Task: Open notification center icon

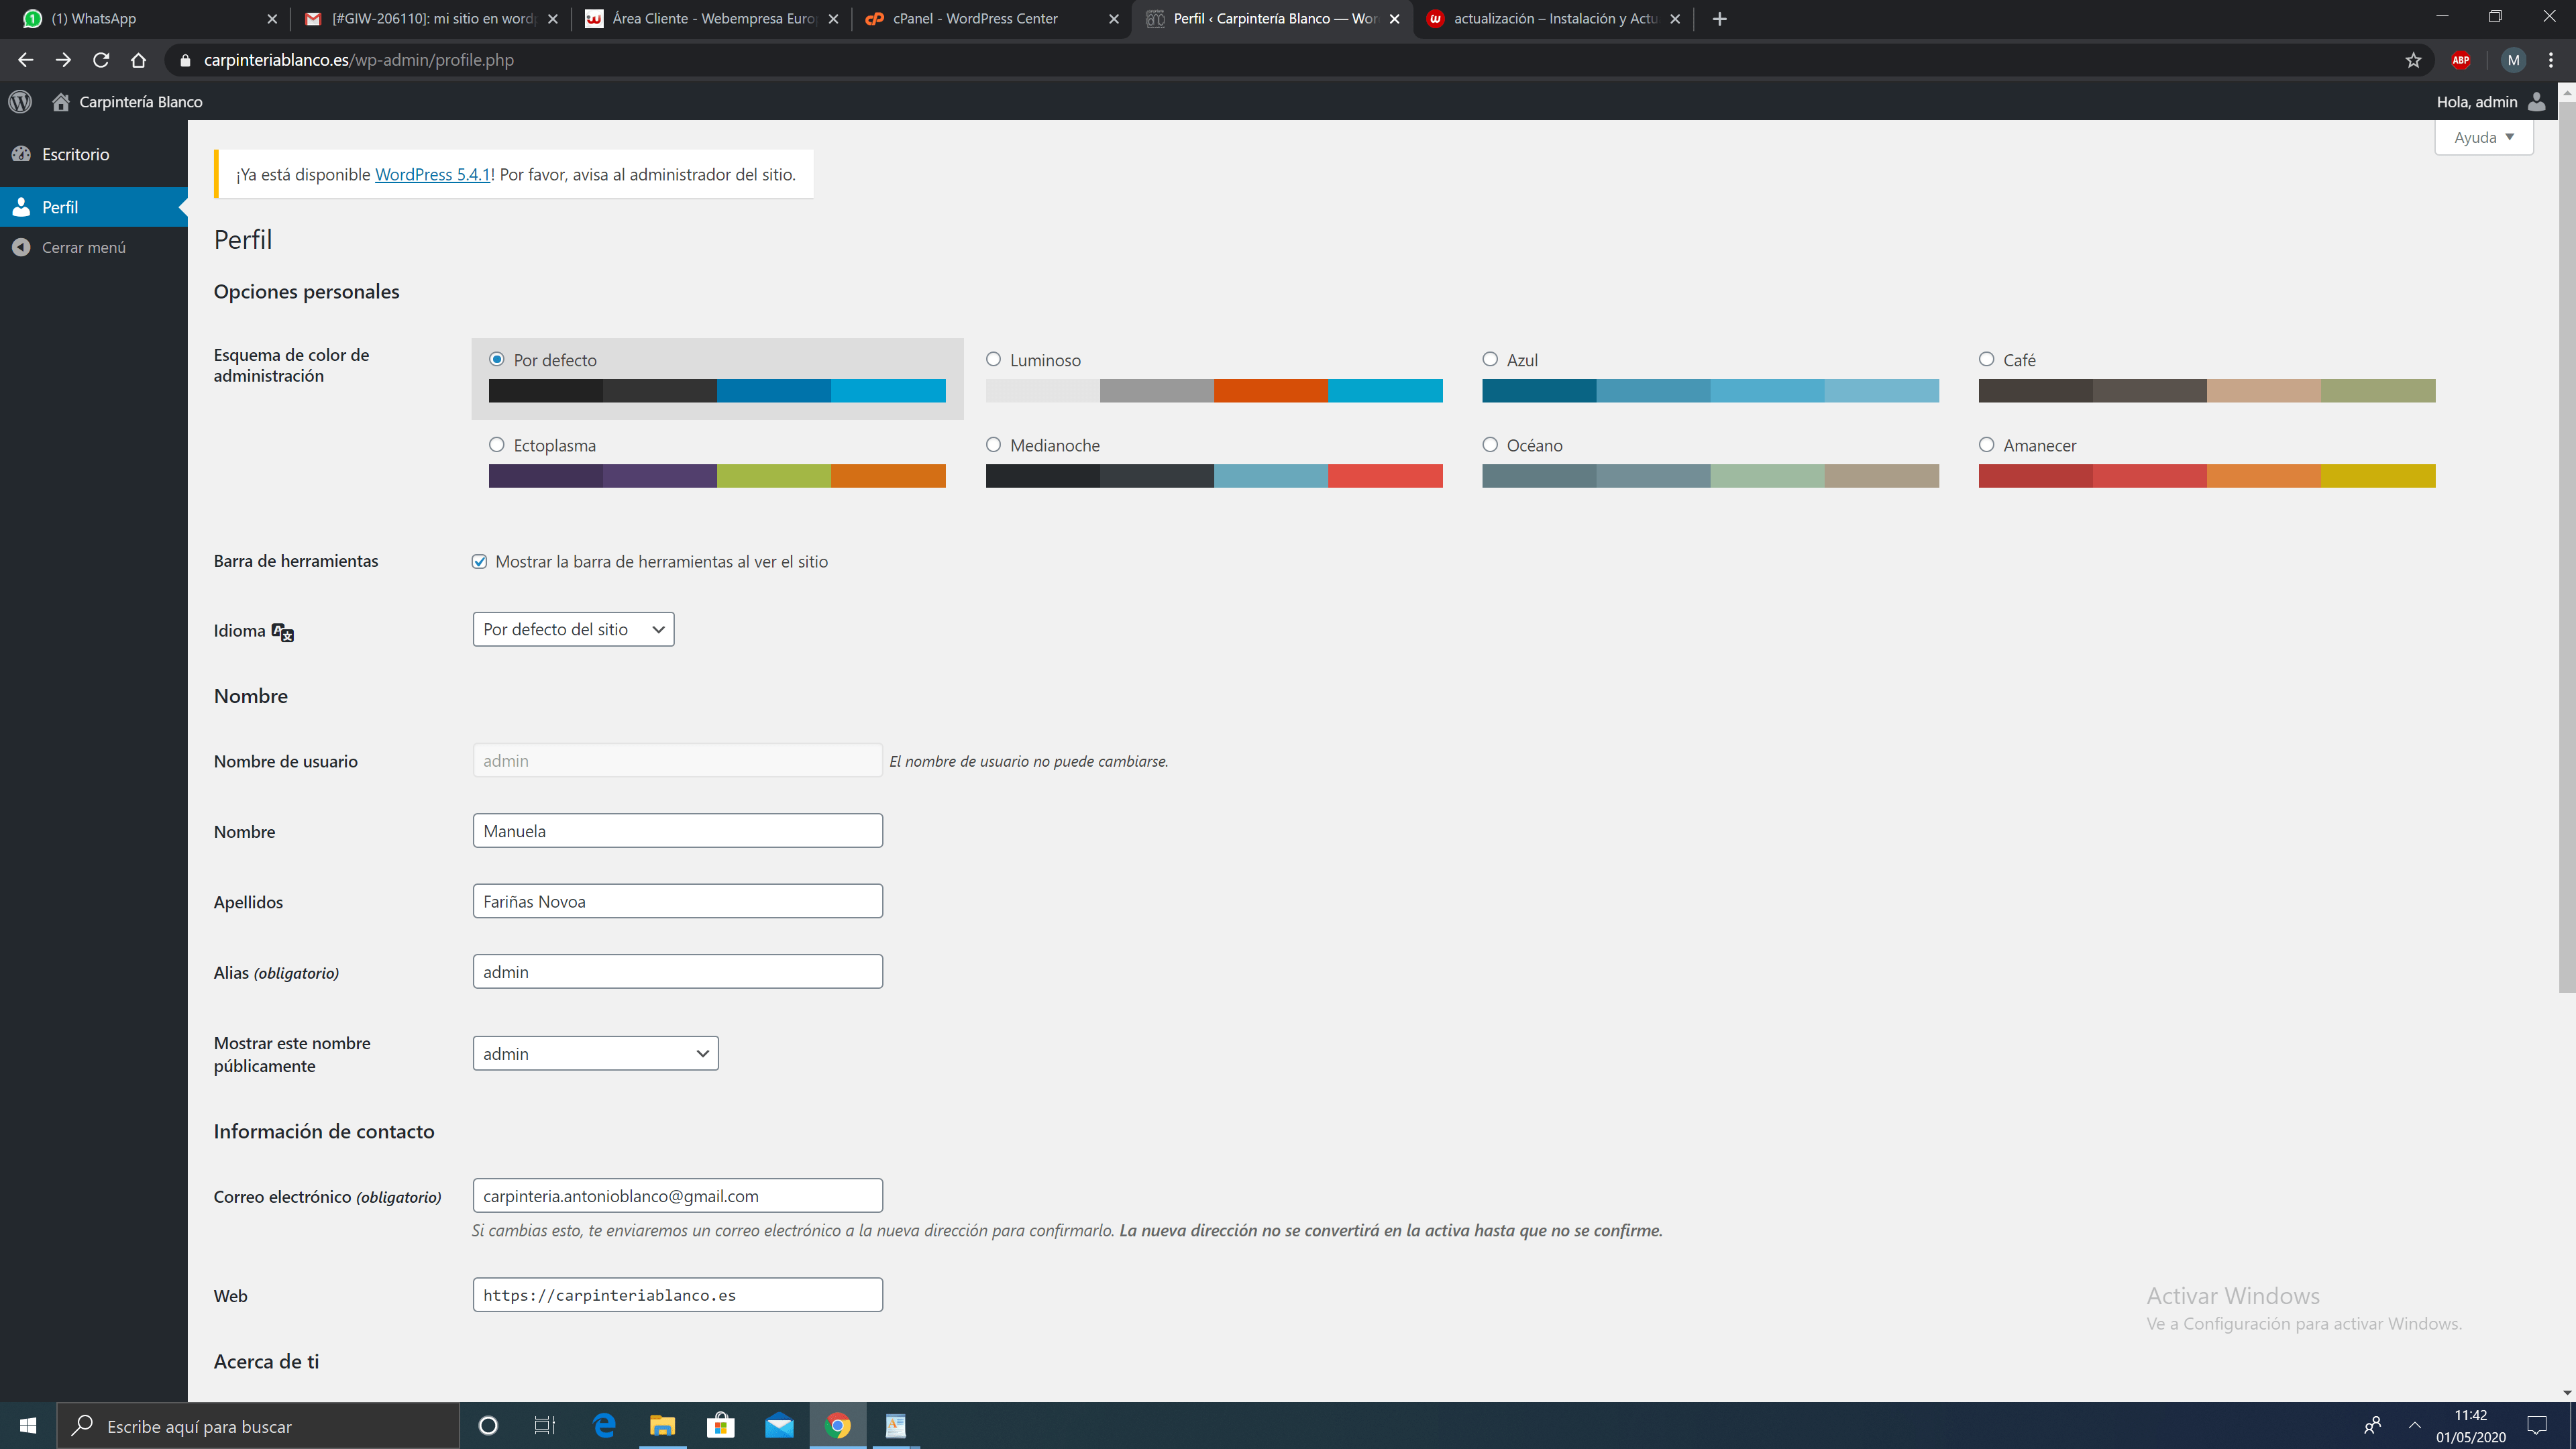Action: coord(2537,1426)
